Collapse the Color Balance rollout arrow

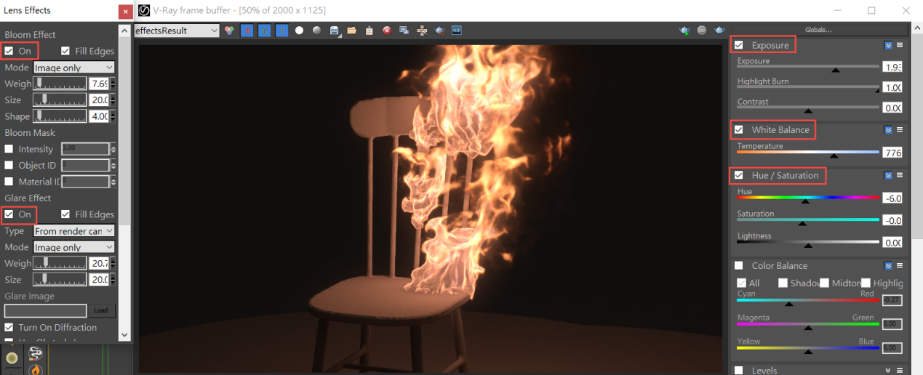888,265
